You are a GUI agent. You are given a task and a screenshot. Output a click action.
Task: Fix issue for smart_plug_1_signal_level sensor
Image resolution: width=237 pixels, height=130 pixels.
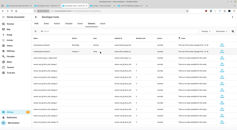click(x=222, y=58)
